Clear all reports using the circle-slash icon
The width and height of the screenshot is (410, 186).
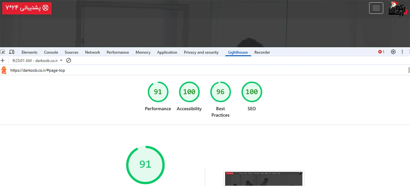[x=68, y=61]
